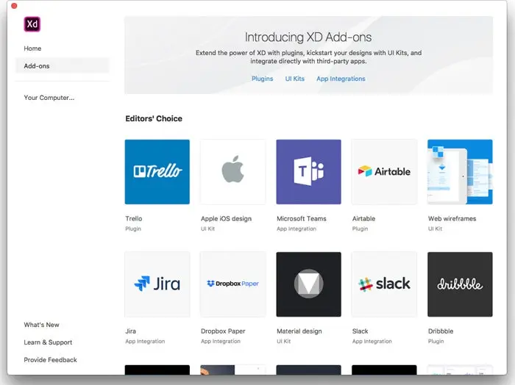Viewport: 515px width, 385px height.
Task: Click the Airtable title text
Action: click(363, 218)
